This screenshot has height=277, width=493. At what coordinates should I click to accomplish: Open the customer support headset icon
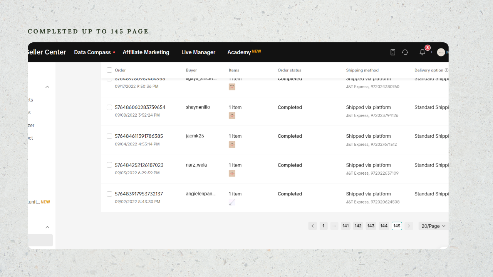coord(405,52)
